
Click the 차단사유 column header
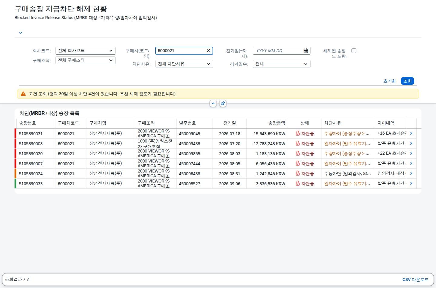click(348, 123)
